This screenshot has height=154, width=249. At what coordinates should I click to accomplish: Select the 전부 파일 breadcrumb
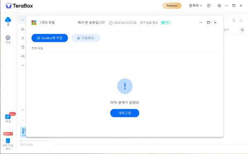pyautogui.click(x=37, y=48)
